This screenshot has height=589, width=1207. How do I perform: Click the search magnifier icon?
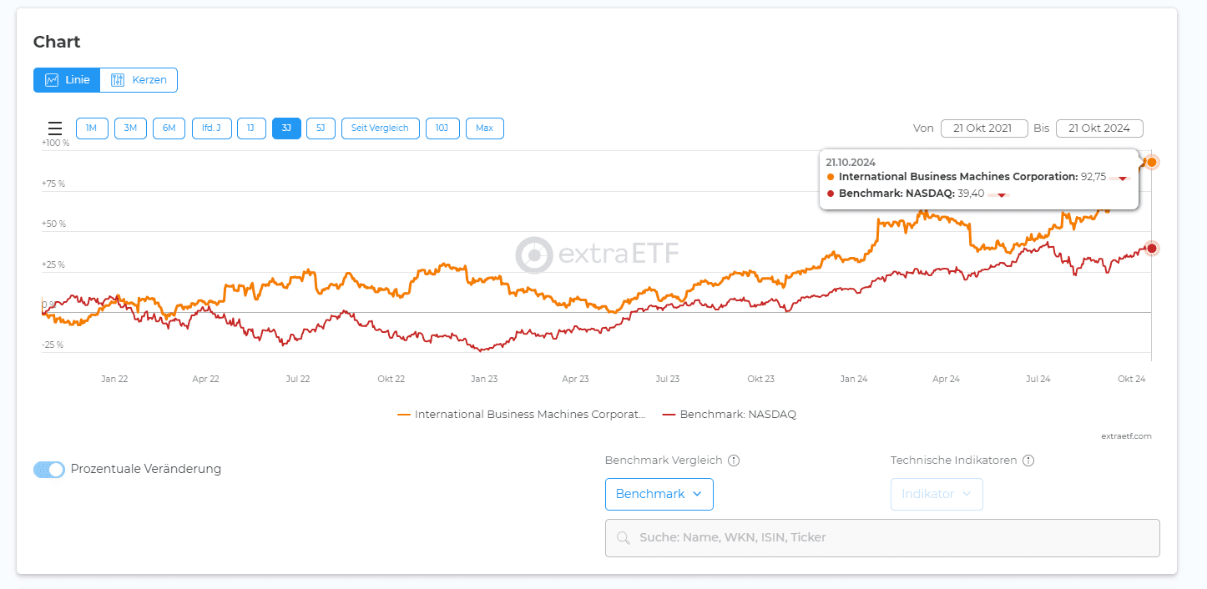pos(623,537)
